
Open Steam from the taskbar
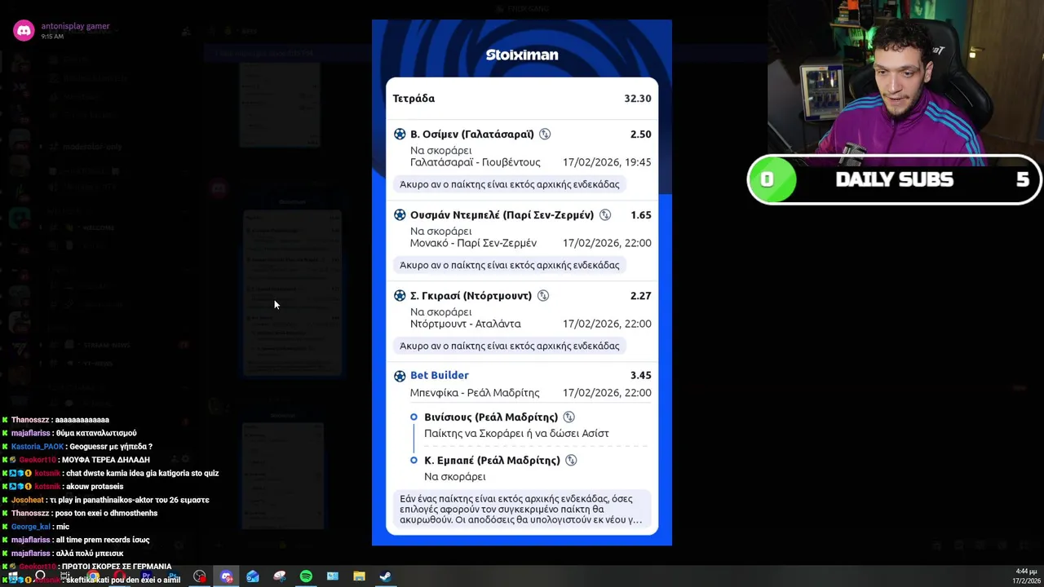click(385, 576)
